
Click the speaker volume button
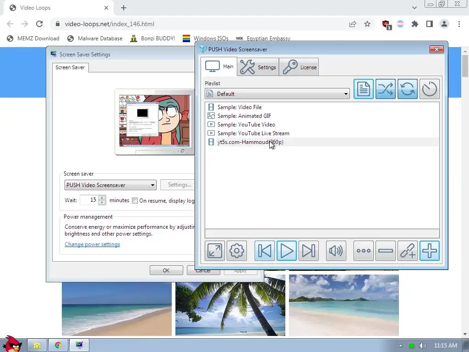pyautogui.click(x=336, y=251)
